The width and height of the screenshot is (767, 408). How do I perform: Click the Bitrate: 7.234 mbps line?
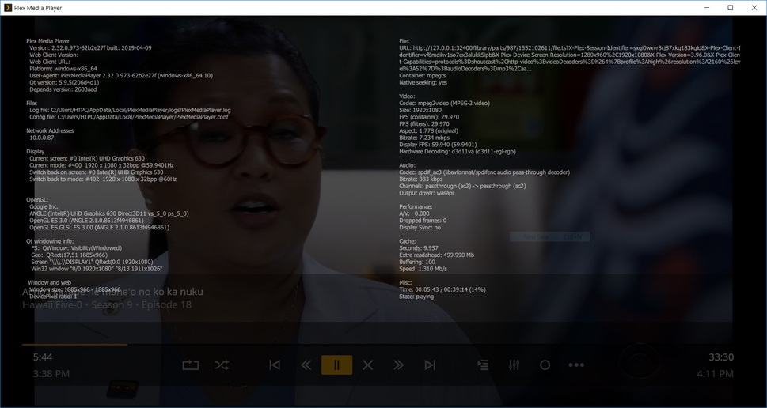click(424, 138)
